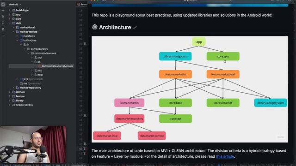Click the gutter marker on line 47
The height and width of the screenshot is (166, 296).
[85, 148]
